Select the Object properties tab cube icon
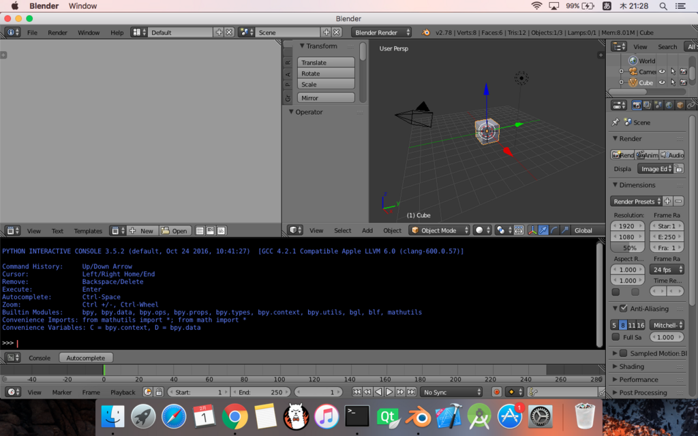The image size is (698, 436). pos(680,105)
